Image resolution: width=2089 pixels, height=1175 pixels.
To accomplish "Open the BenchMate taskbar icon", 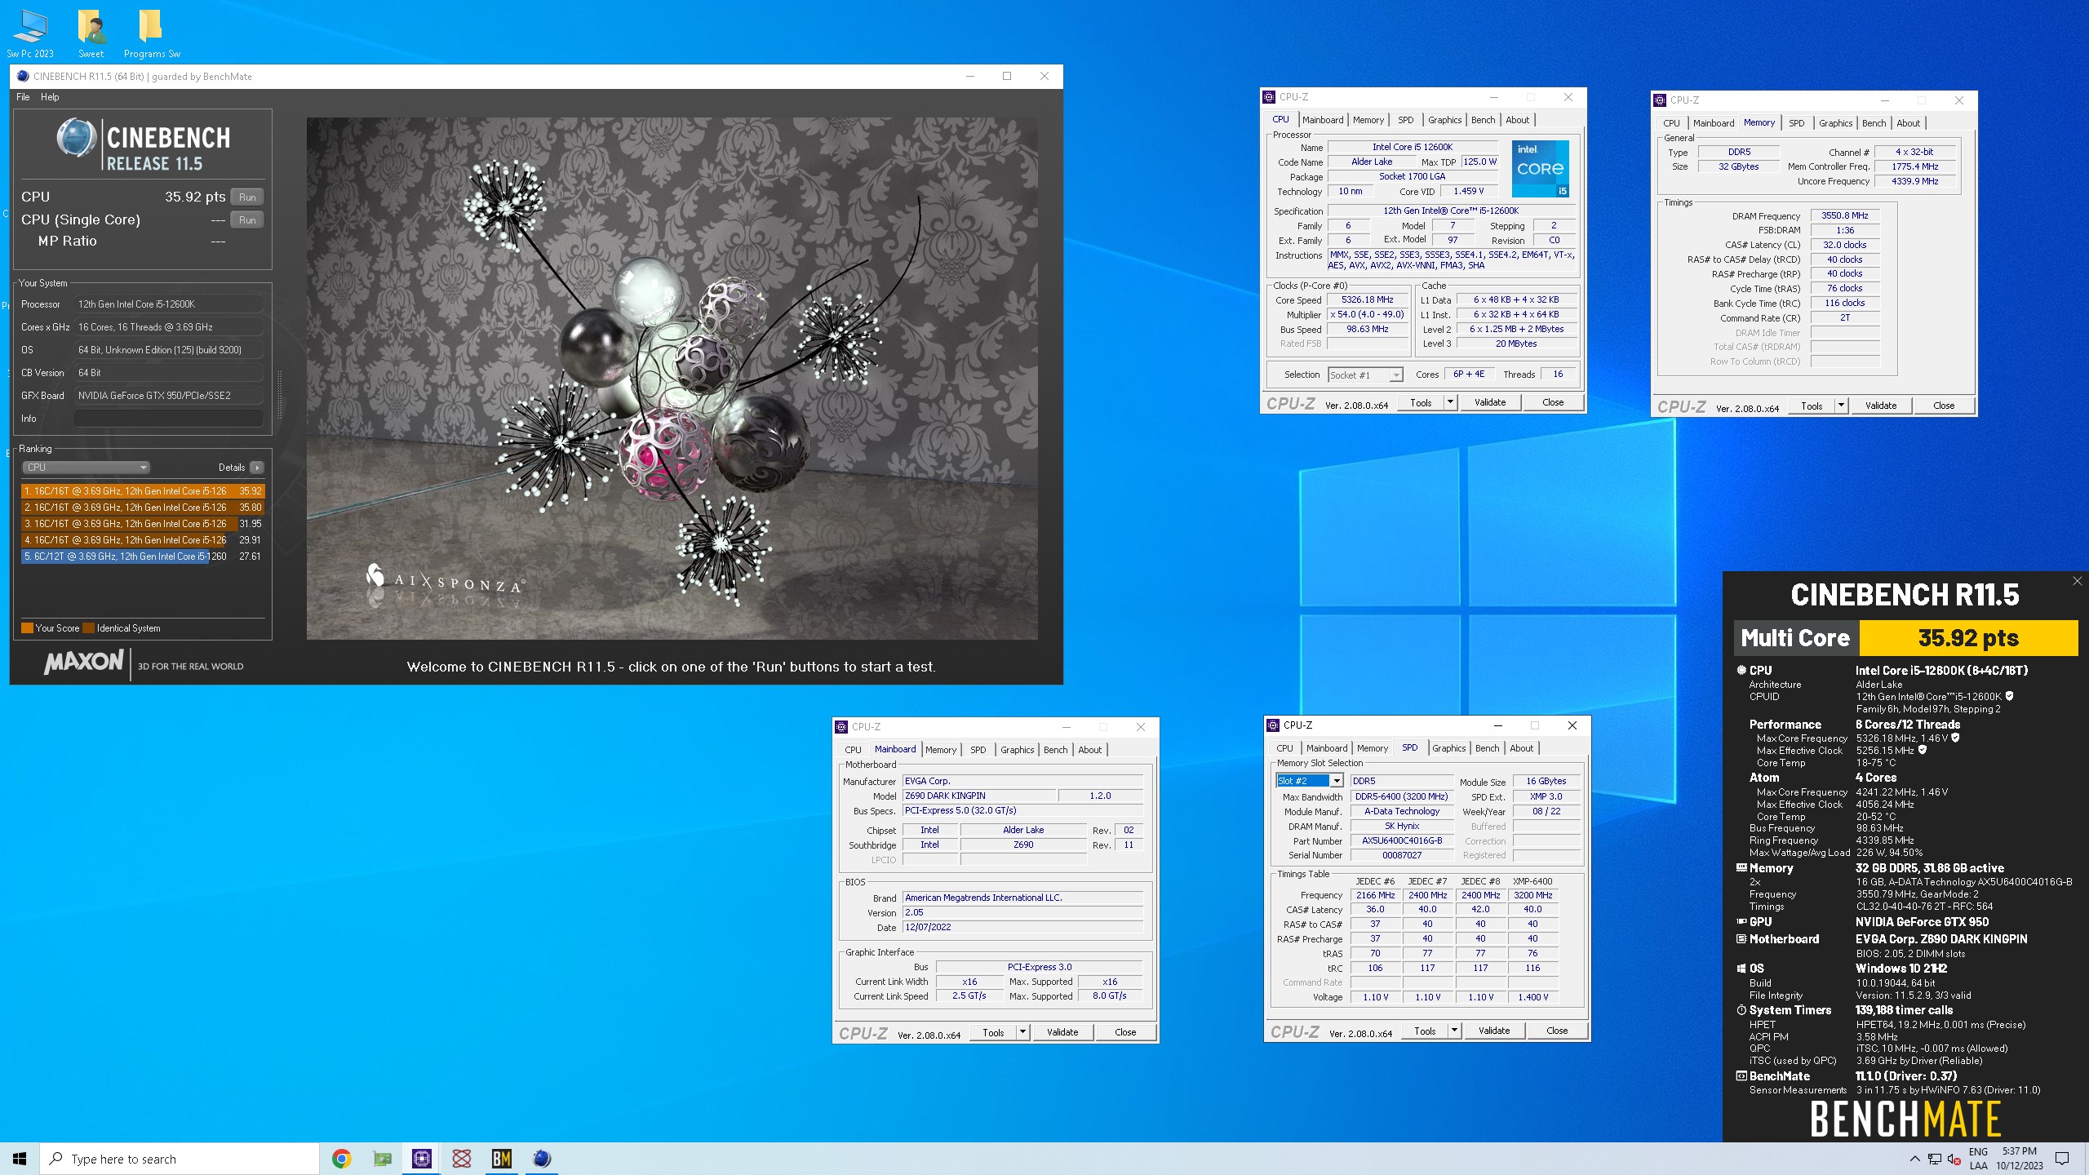I will (x=502, y=1159).
